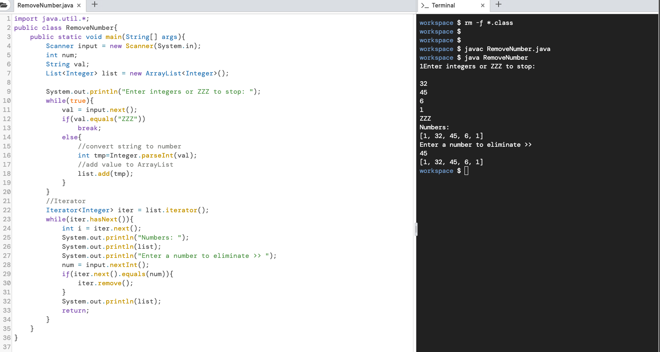This screenshot has height=352, width=660.
Task: Click '//convert string to number' comment
Action: [x=130, y=146]
